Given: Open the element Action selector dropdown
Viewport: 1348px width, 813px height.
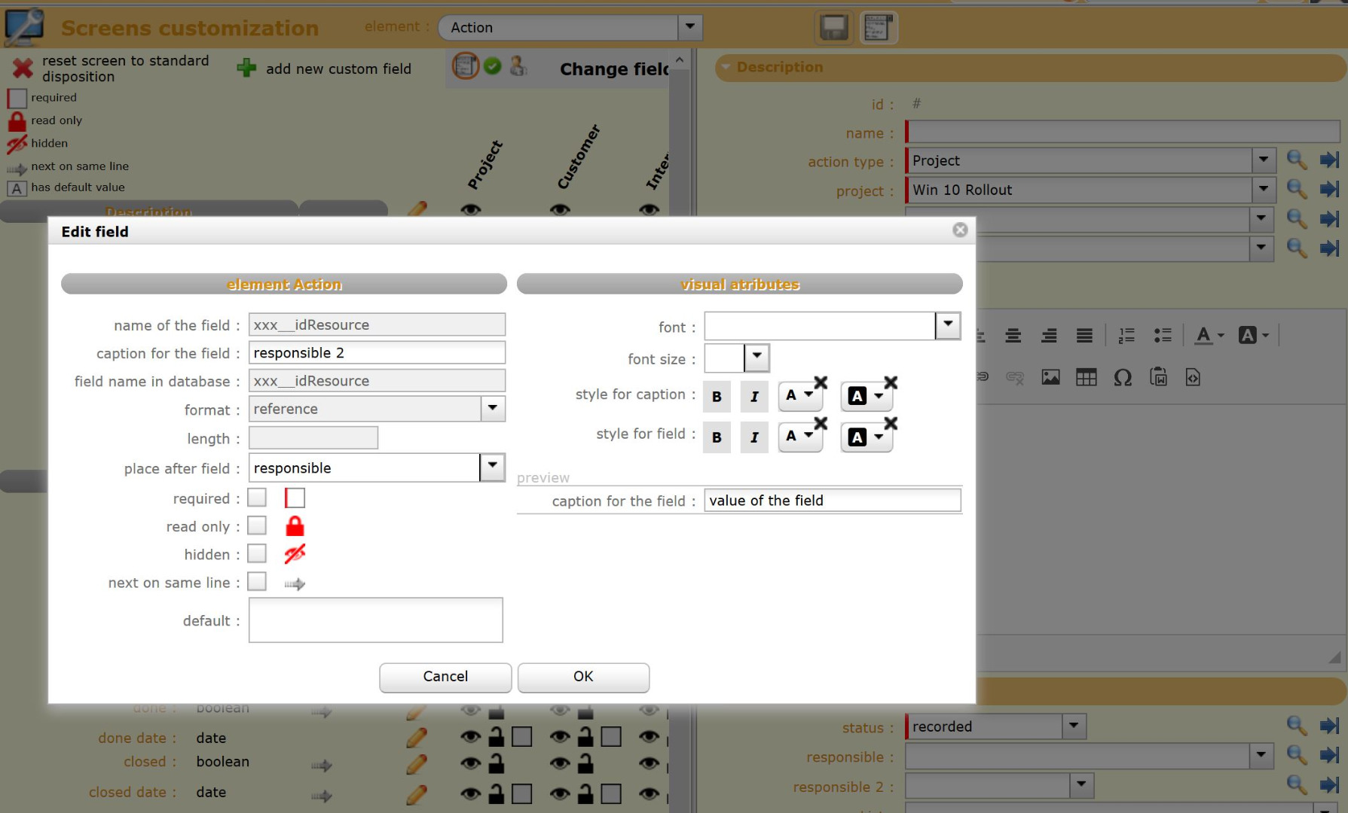Looking at the screenshot, I should [x=689, y=28].
